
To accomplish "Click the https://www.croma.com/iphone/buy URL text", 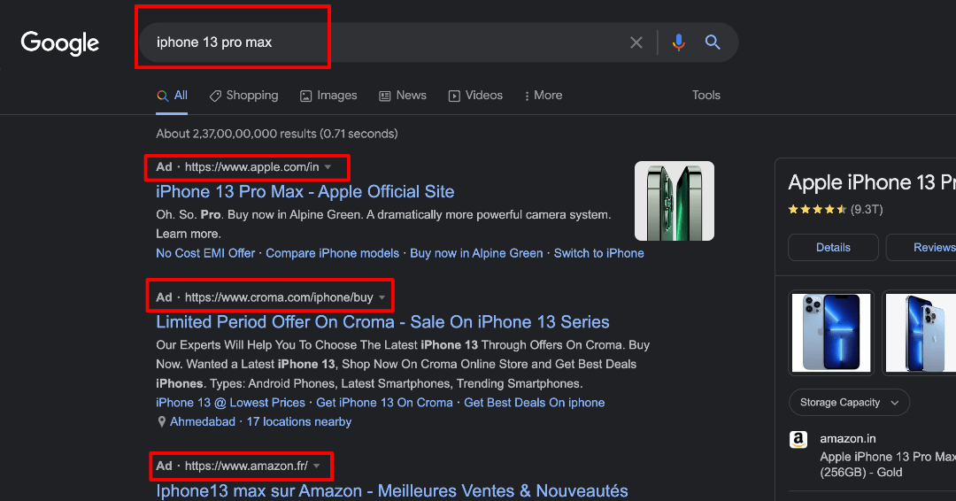I will tap(279, 297).
